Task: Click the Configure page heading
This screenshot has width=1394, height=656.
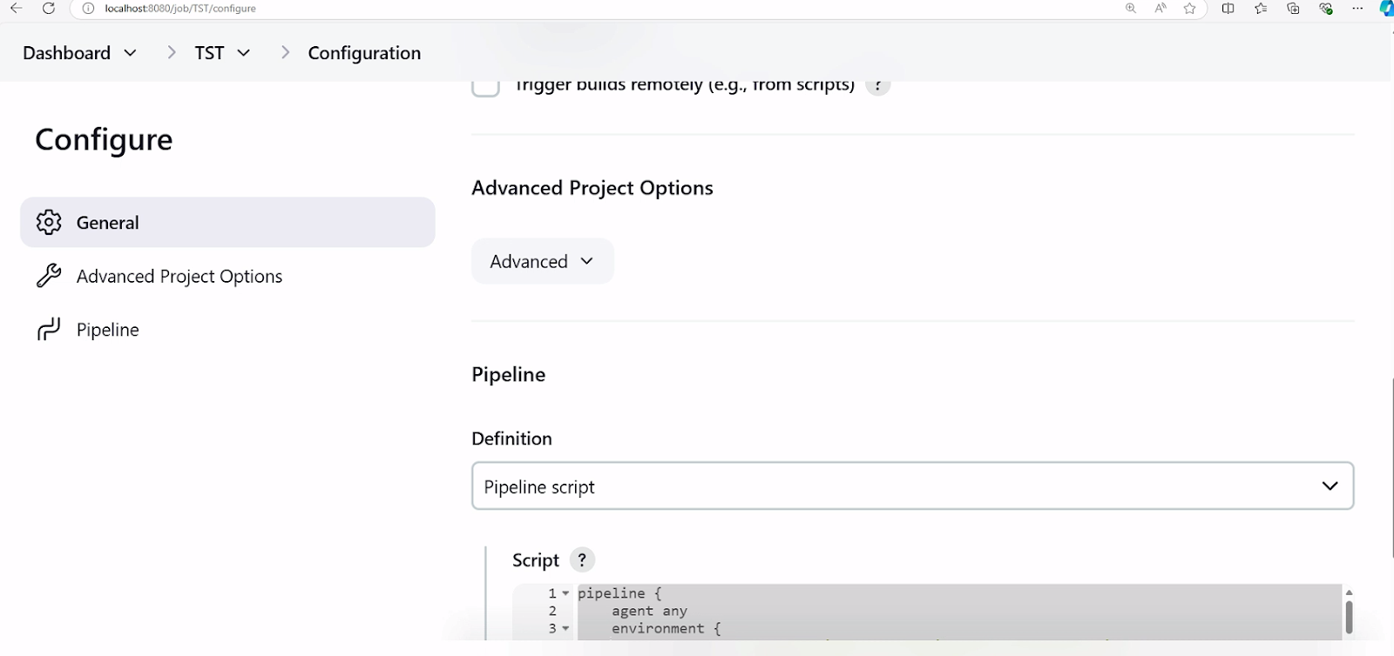Action: tap(104, 139)
